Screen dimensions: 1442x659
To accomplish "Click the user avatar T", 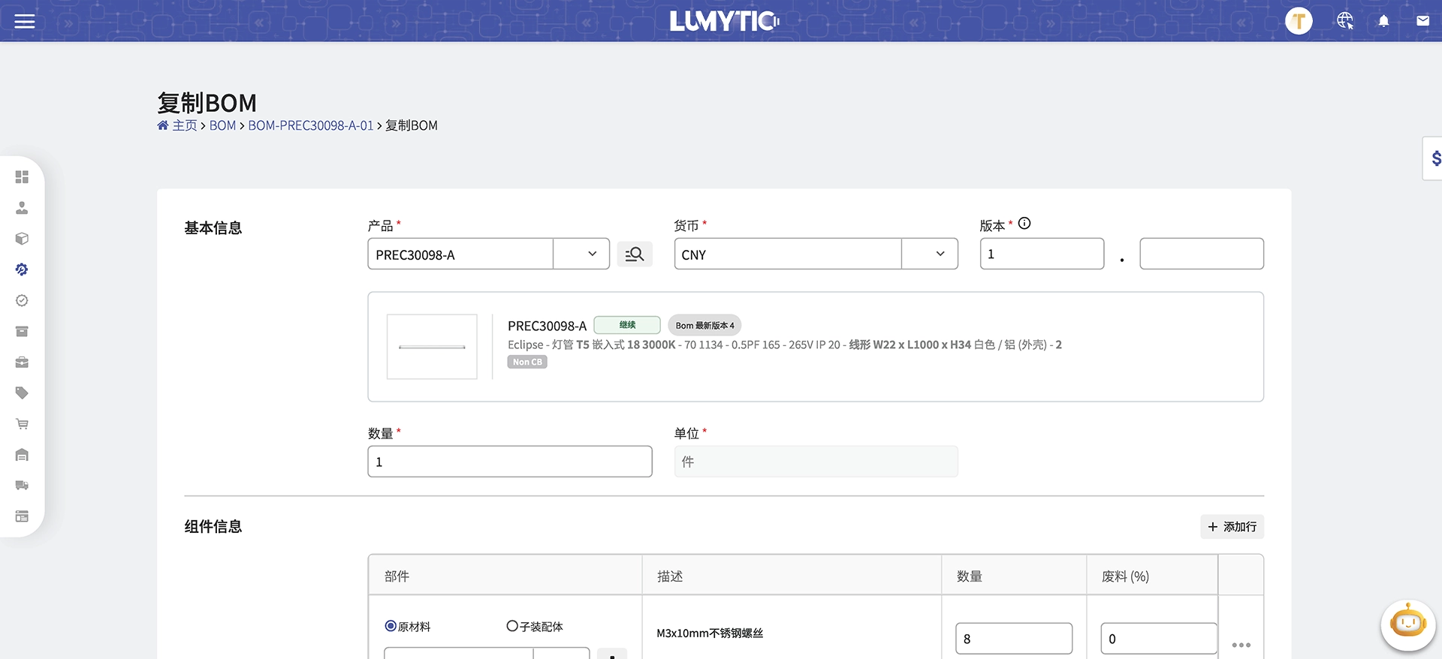I will (1299, 21).
